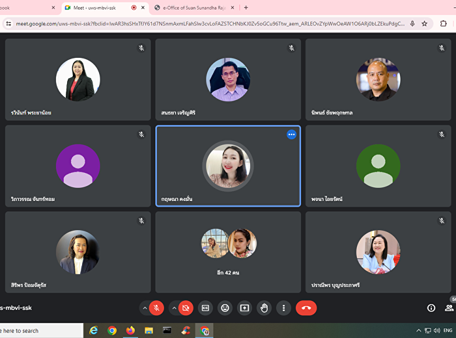
Task: Bookmark this page with the star icon
Action: pyautogui.click(x=425, y=23)
